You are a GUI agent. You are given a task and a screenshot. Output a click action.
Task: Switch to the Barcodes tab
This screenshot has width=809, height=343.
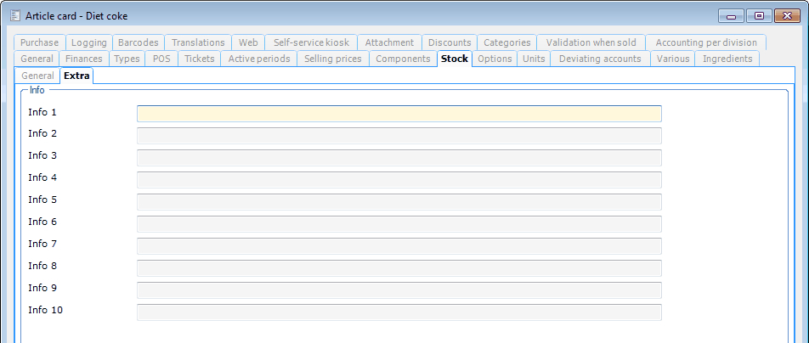click(x=138, y=42)
